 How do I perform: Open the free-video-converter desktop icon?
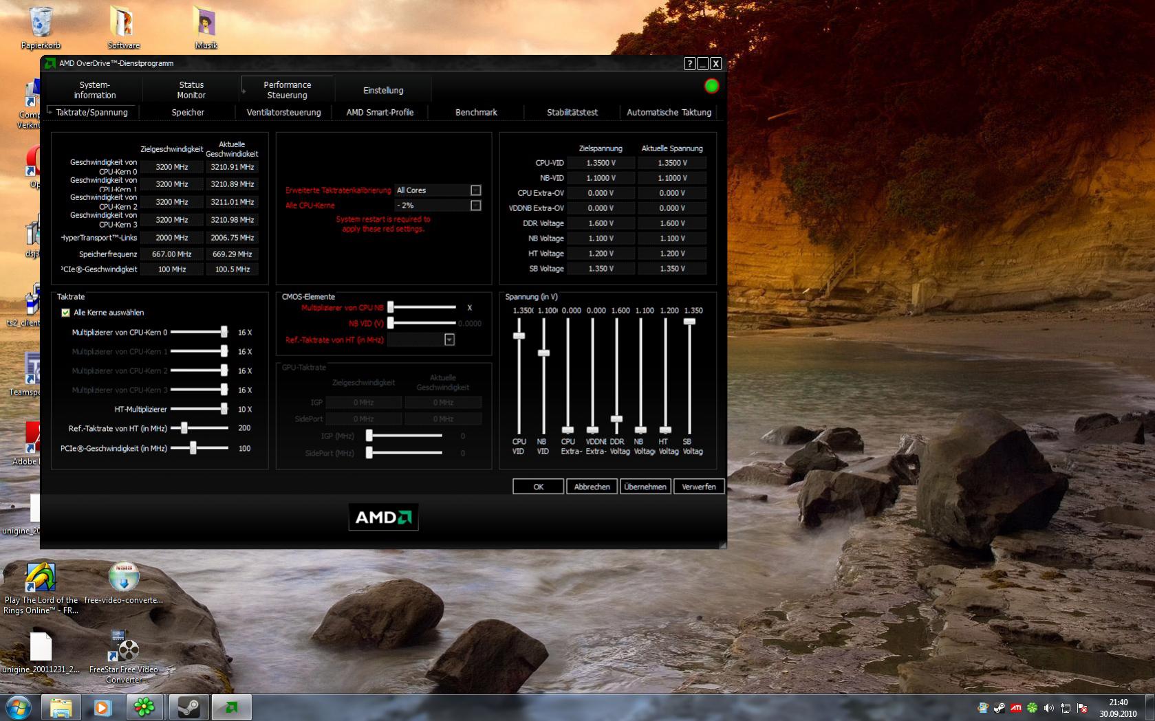point(124,583)
